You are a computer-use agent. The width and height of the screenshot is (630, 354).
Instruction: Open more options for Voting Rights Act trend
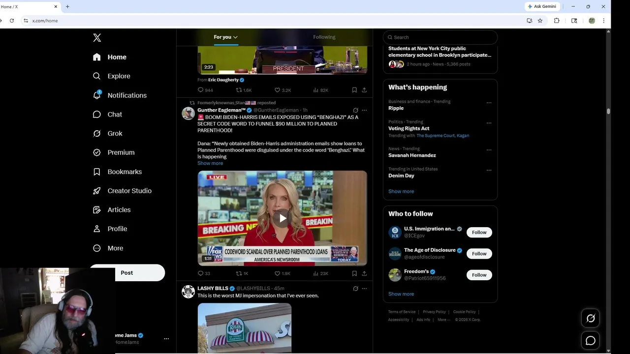(489, 123)
